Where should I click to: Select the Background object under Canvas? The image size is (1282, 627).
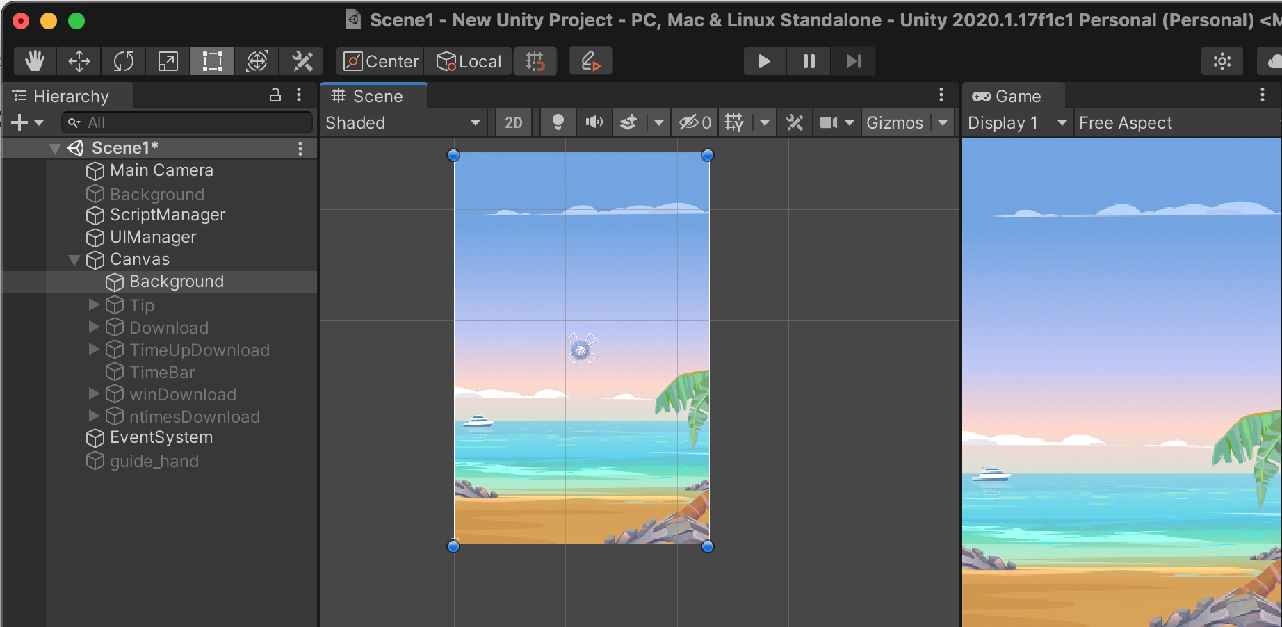coord(177,282)
